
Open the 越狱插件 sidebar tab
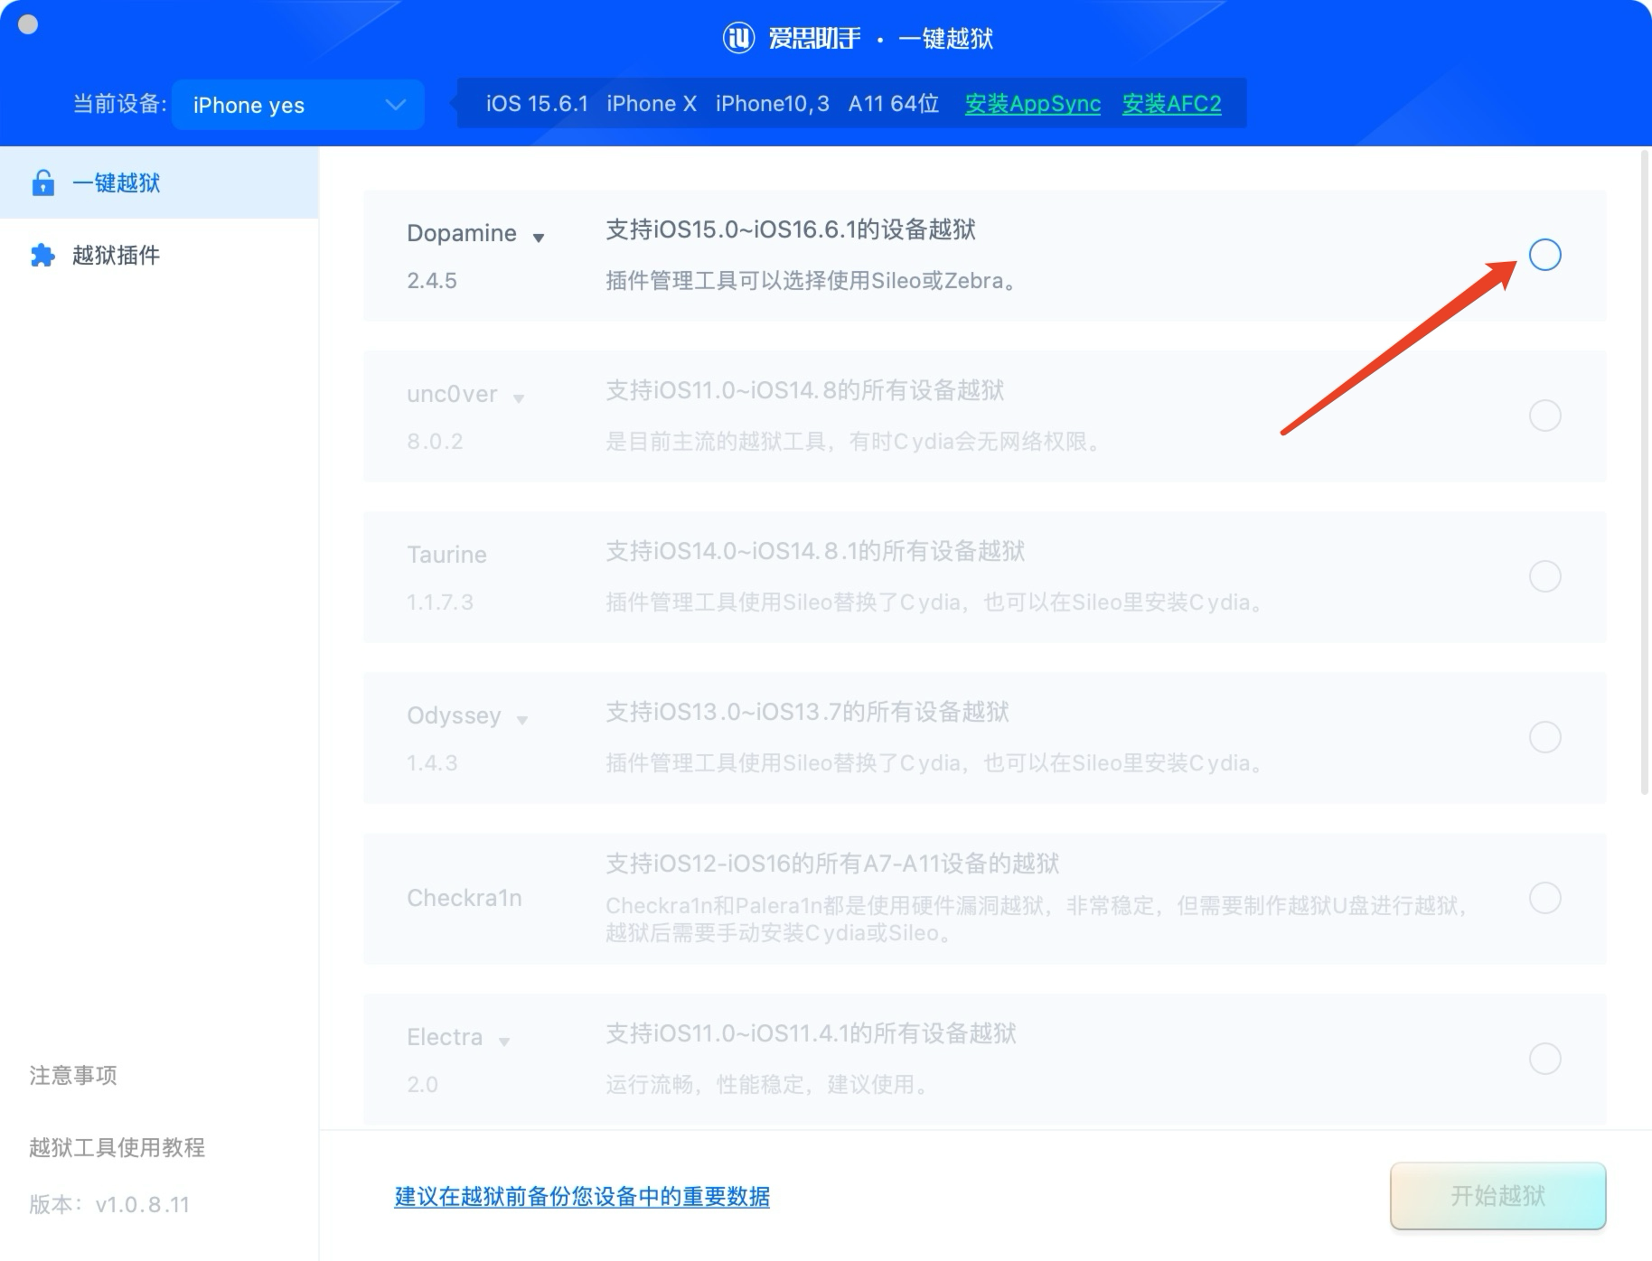coord(116,256)
